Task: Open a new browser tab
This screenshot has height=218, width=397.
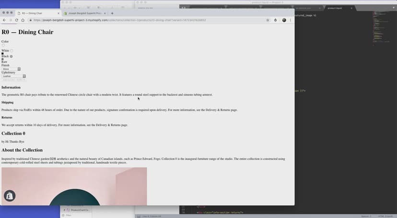Action: pyautogui.click(x=112, y=13)
